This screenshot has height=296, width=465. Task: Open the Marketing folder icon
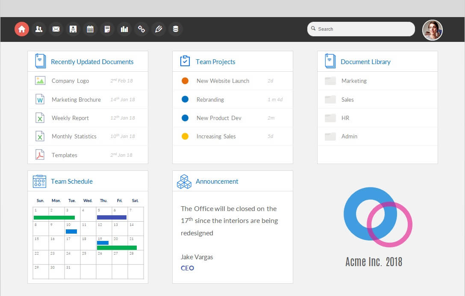coord(330,81)
